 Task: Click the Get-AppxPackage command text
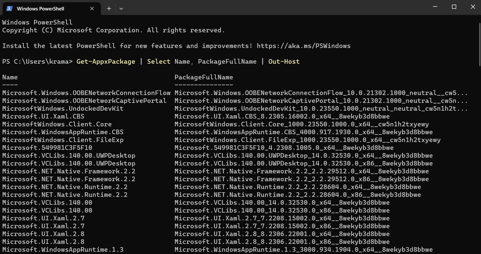point(106,61)
